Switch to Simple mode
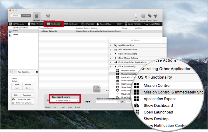 (x=16, y=16)
